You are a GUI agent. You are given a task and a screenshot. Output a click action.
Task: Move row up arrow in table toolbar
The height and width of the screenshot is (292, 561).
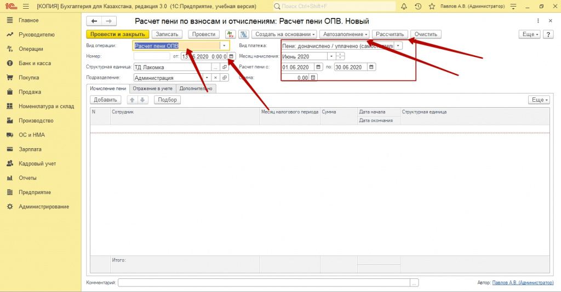[132, 100]
